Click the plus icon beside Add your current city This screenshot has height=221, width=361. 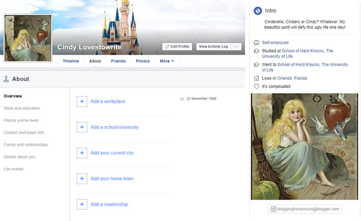tap(82, 153)
